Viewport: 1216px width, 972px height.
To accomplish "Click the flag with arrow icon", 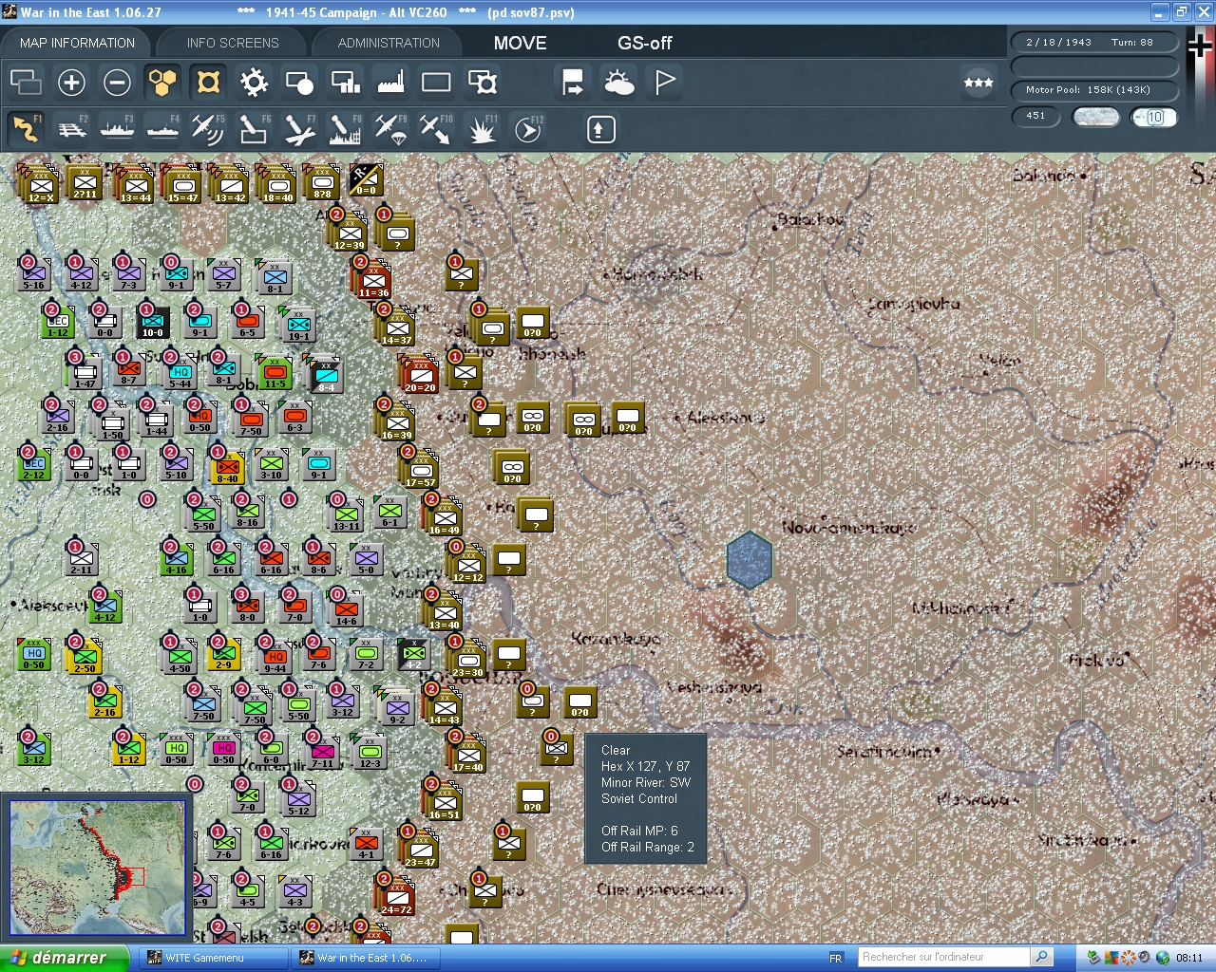I will click(x=573, y=83).
